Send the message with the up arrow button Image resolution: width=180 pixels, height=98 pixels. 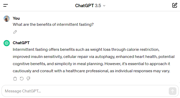pos(173,91)
